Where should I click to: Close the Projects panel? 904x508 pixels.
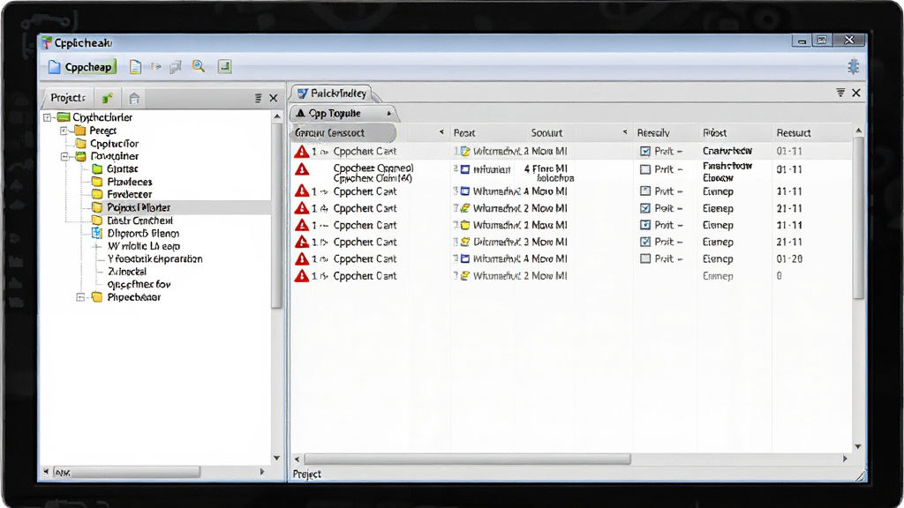[x=274, y=98]
